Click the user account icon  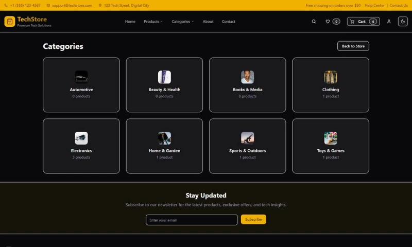click(389, 22)
